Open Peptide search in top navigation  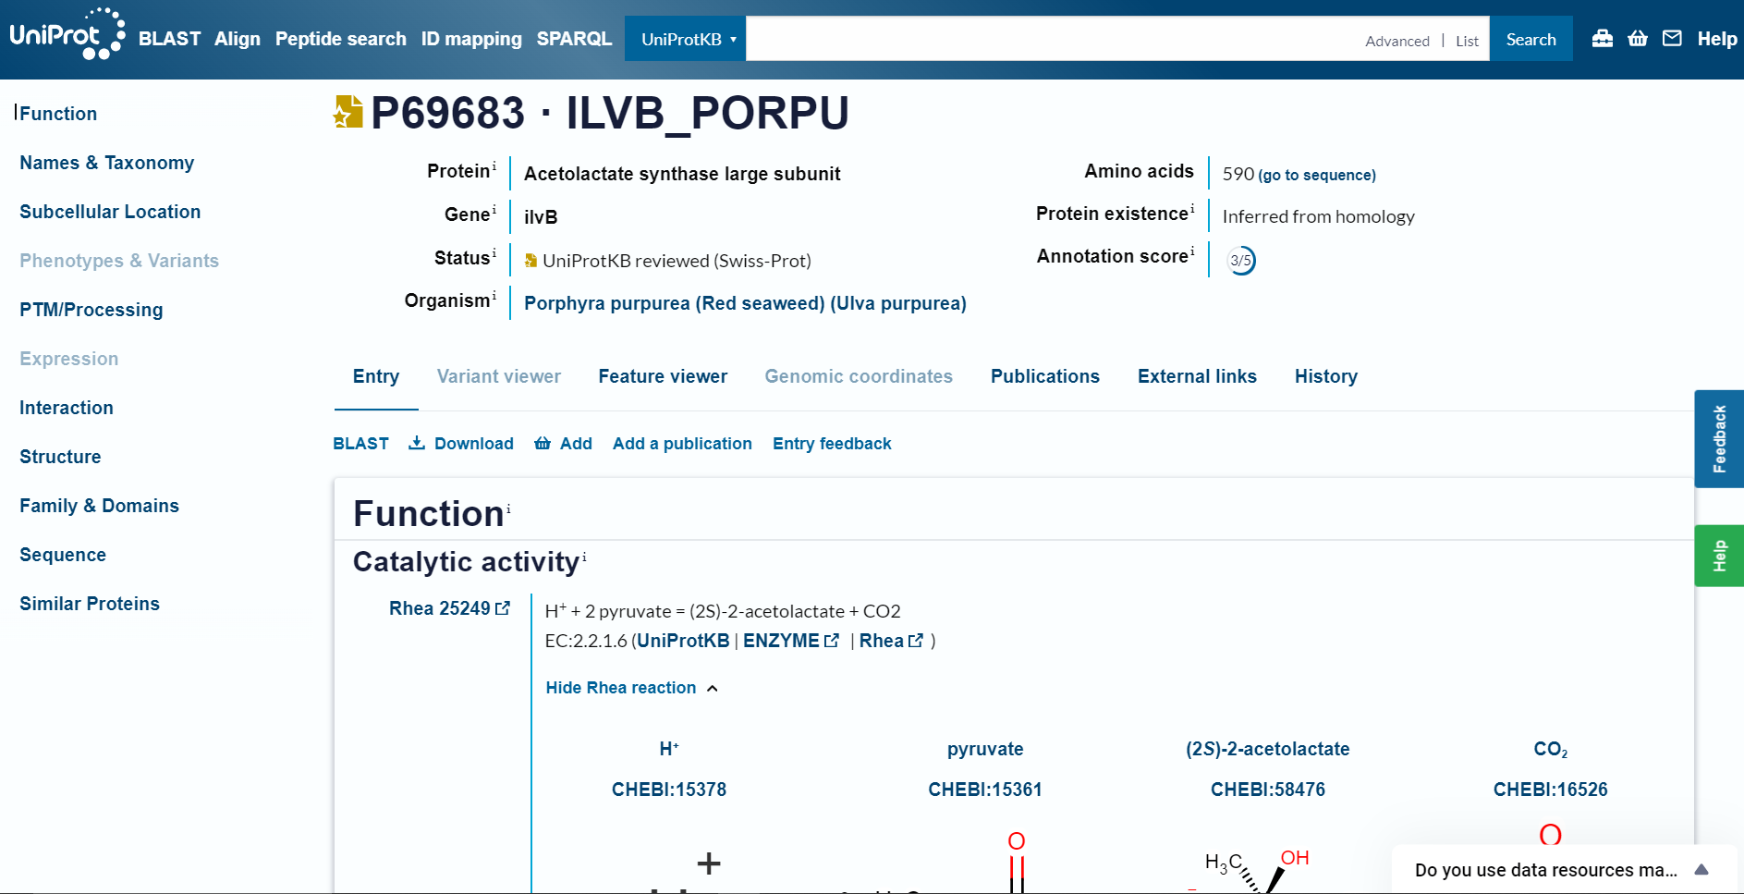[341, 39]
